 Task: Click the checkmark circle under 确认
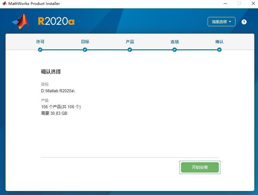click(219, 50)
